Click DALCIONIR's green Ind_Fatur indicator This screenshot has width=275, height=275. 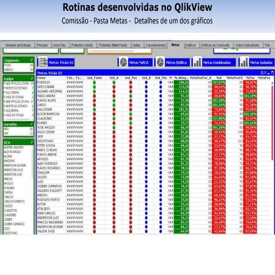click(x=94, y=109)
